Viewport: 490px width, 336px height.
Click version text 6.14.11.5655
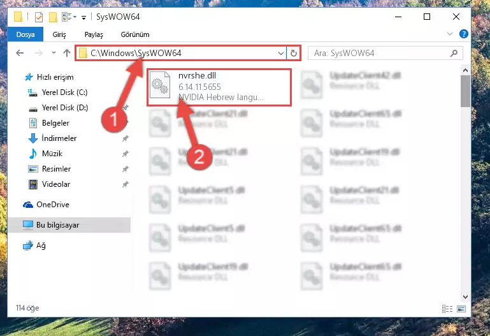tap(199, 87)
